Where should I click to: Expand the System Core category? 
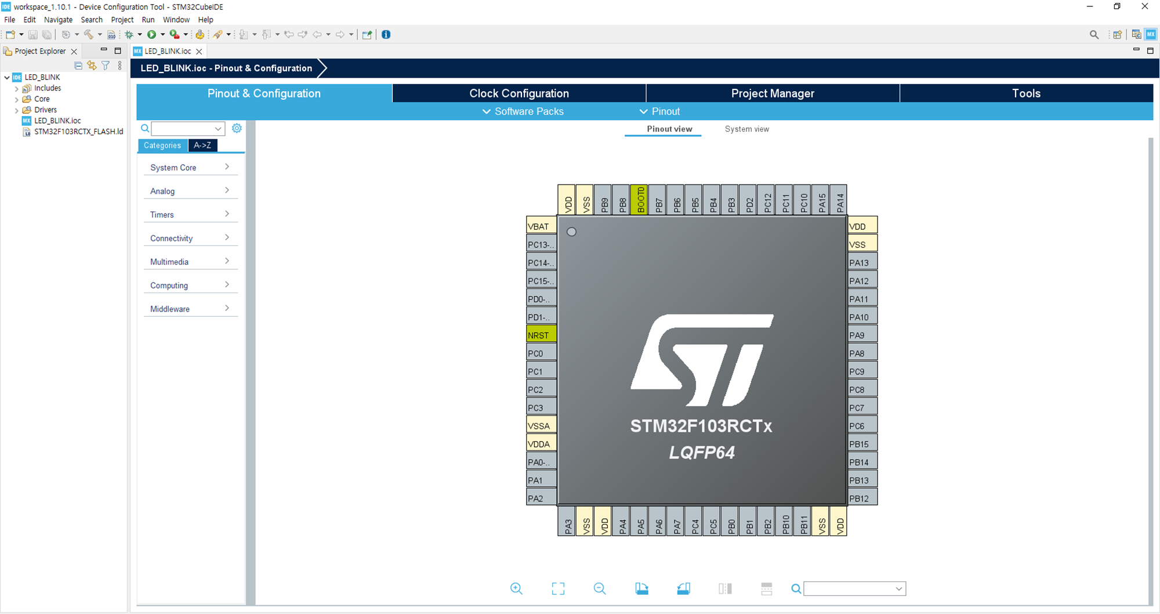(190, 167)
